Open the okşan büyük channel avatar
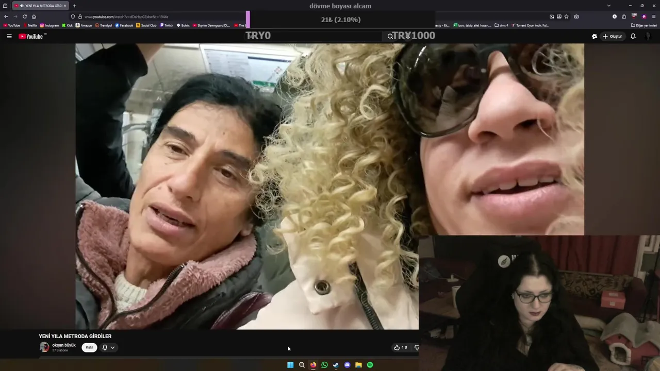Image resolution: width=660 pixels, height=371 pixels. click(x=44, y=347)
